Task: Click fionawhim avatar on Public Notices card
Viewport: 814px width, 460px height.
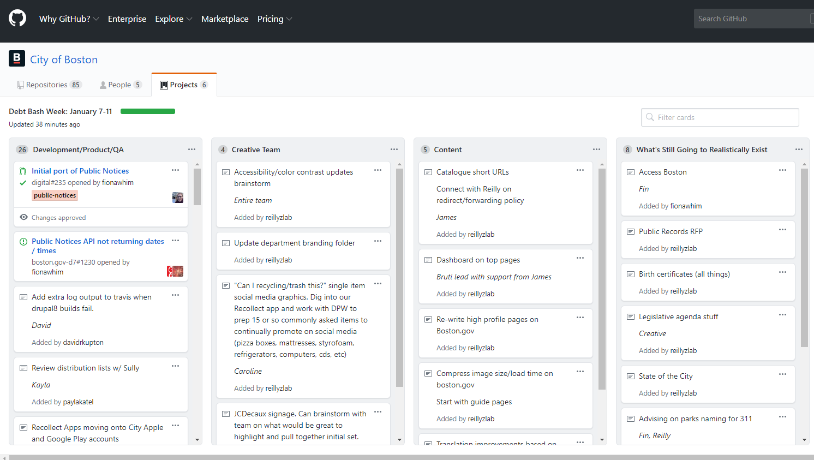Action: click(178, 198)
